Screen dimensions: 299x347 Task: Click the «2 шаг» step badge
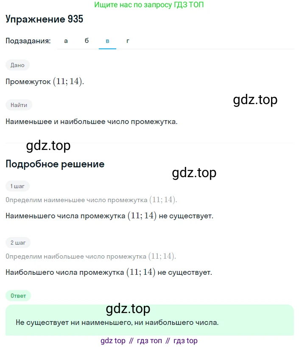[x=18, y=243]
